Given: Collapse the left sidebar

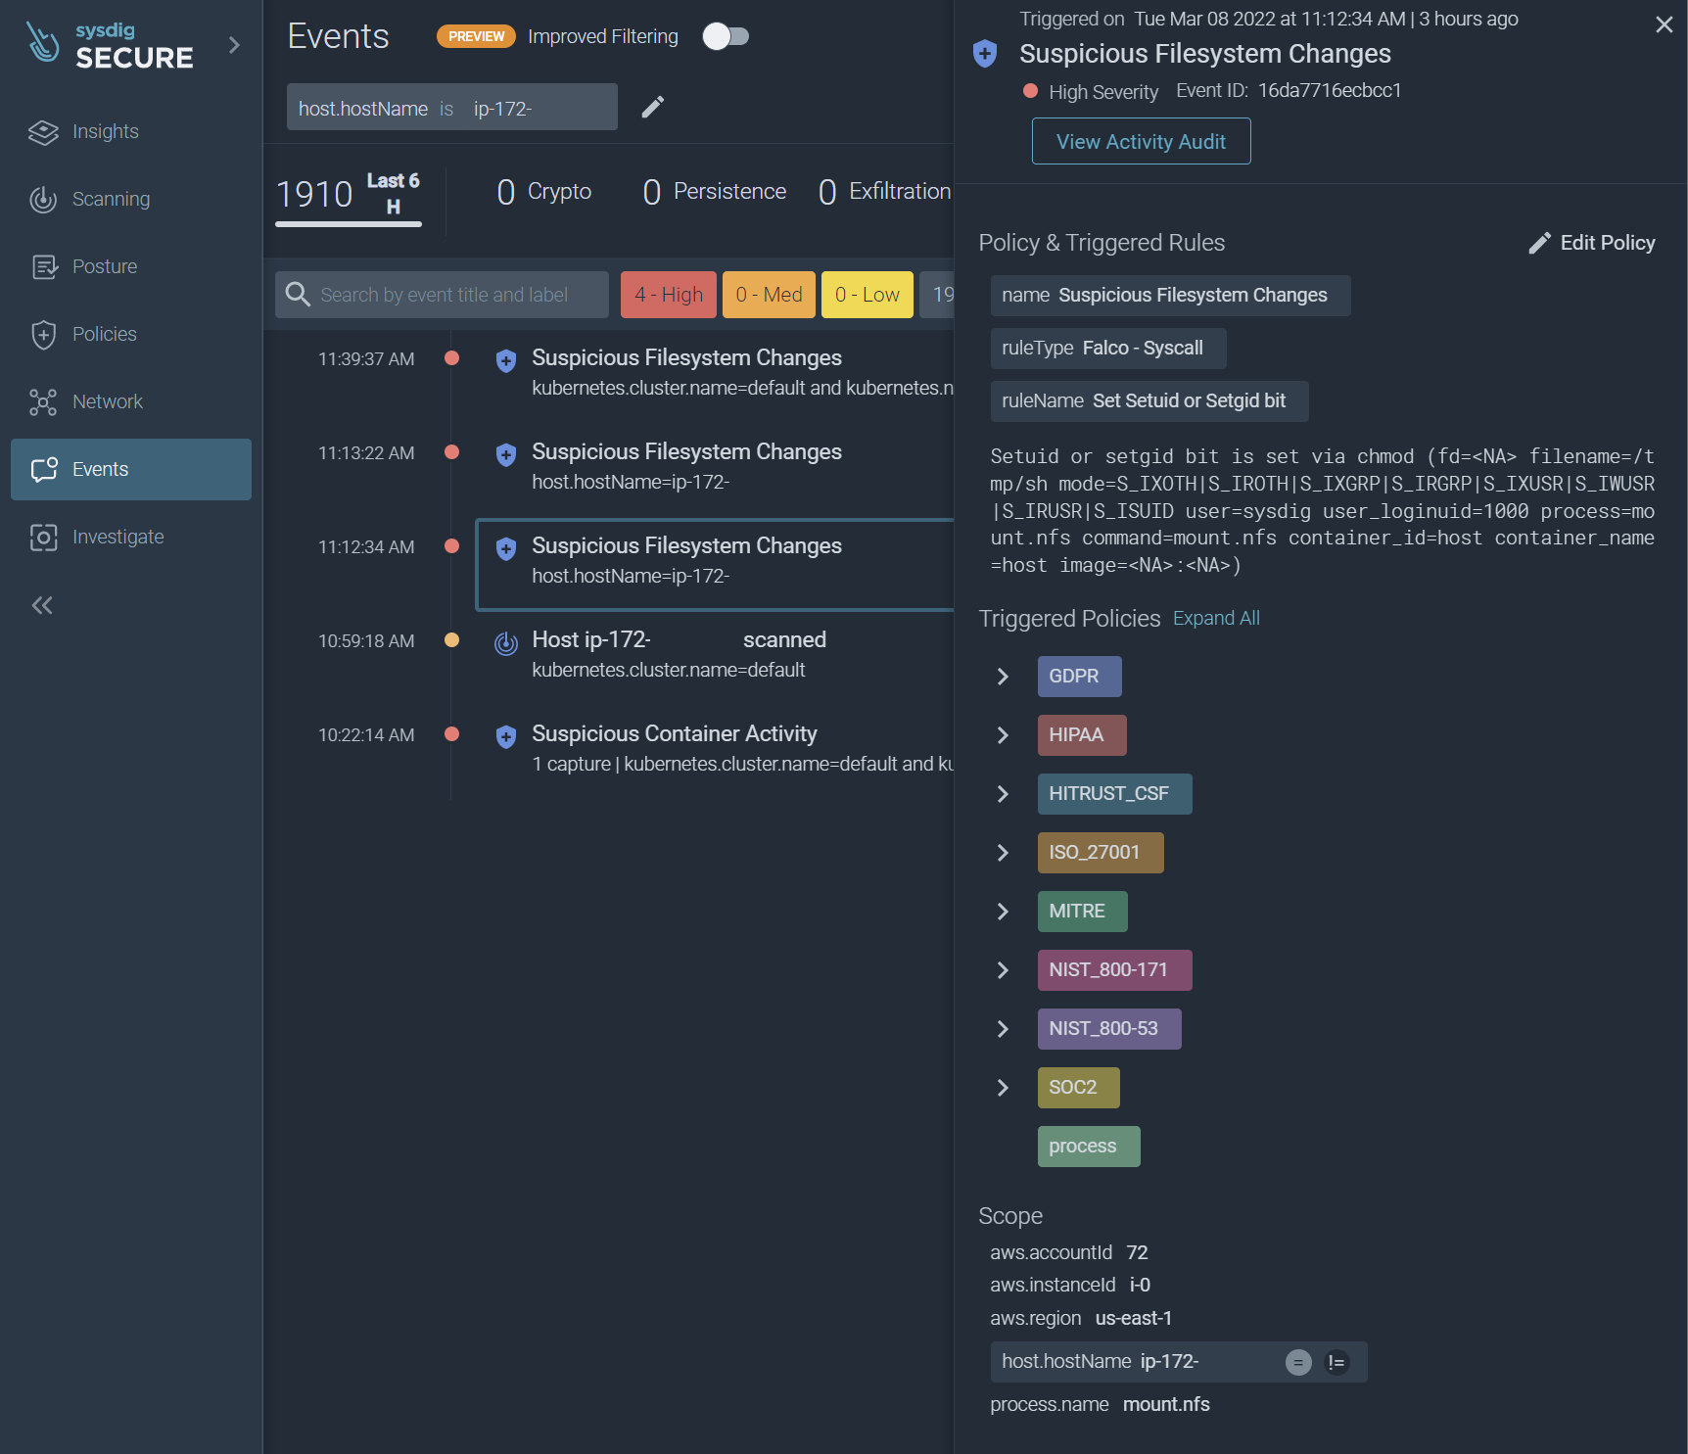Looking at the screenshot, I should tap(41, 605).
